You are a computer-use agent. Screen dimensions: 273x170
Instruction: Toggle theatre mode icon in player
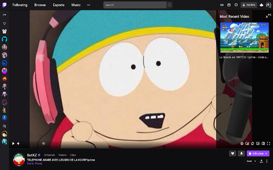pyautogui.click(x=263, y=144)
